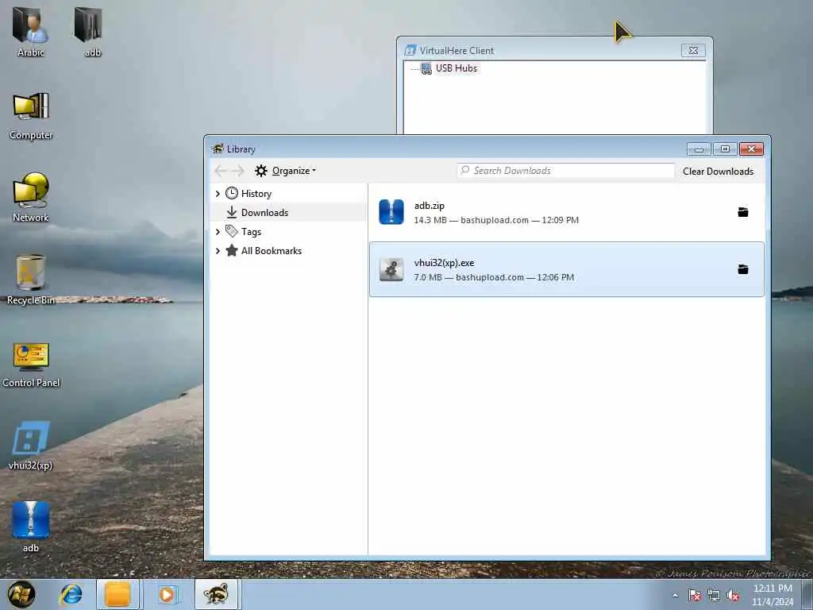This screenshot has height=610, width=813.
Task: Switch to the raccoon browser taskbar button
Action: (x=216, y=594)
